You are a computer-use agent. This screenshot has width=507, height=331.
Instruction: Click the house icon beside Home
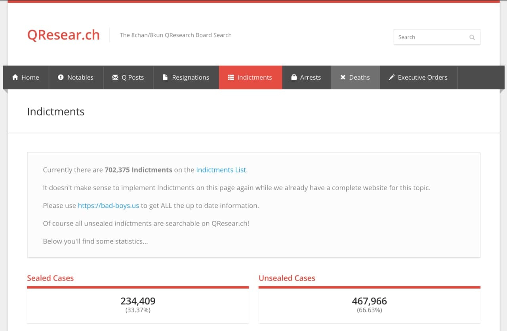[15, 77]
